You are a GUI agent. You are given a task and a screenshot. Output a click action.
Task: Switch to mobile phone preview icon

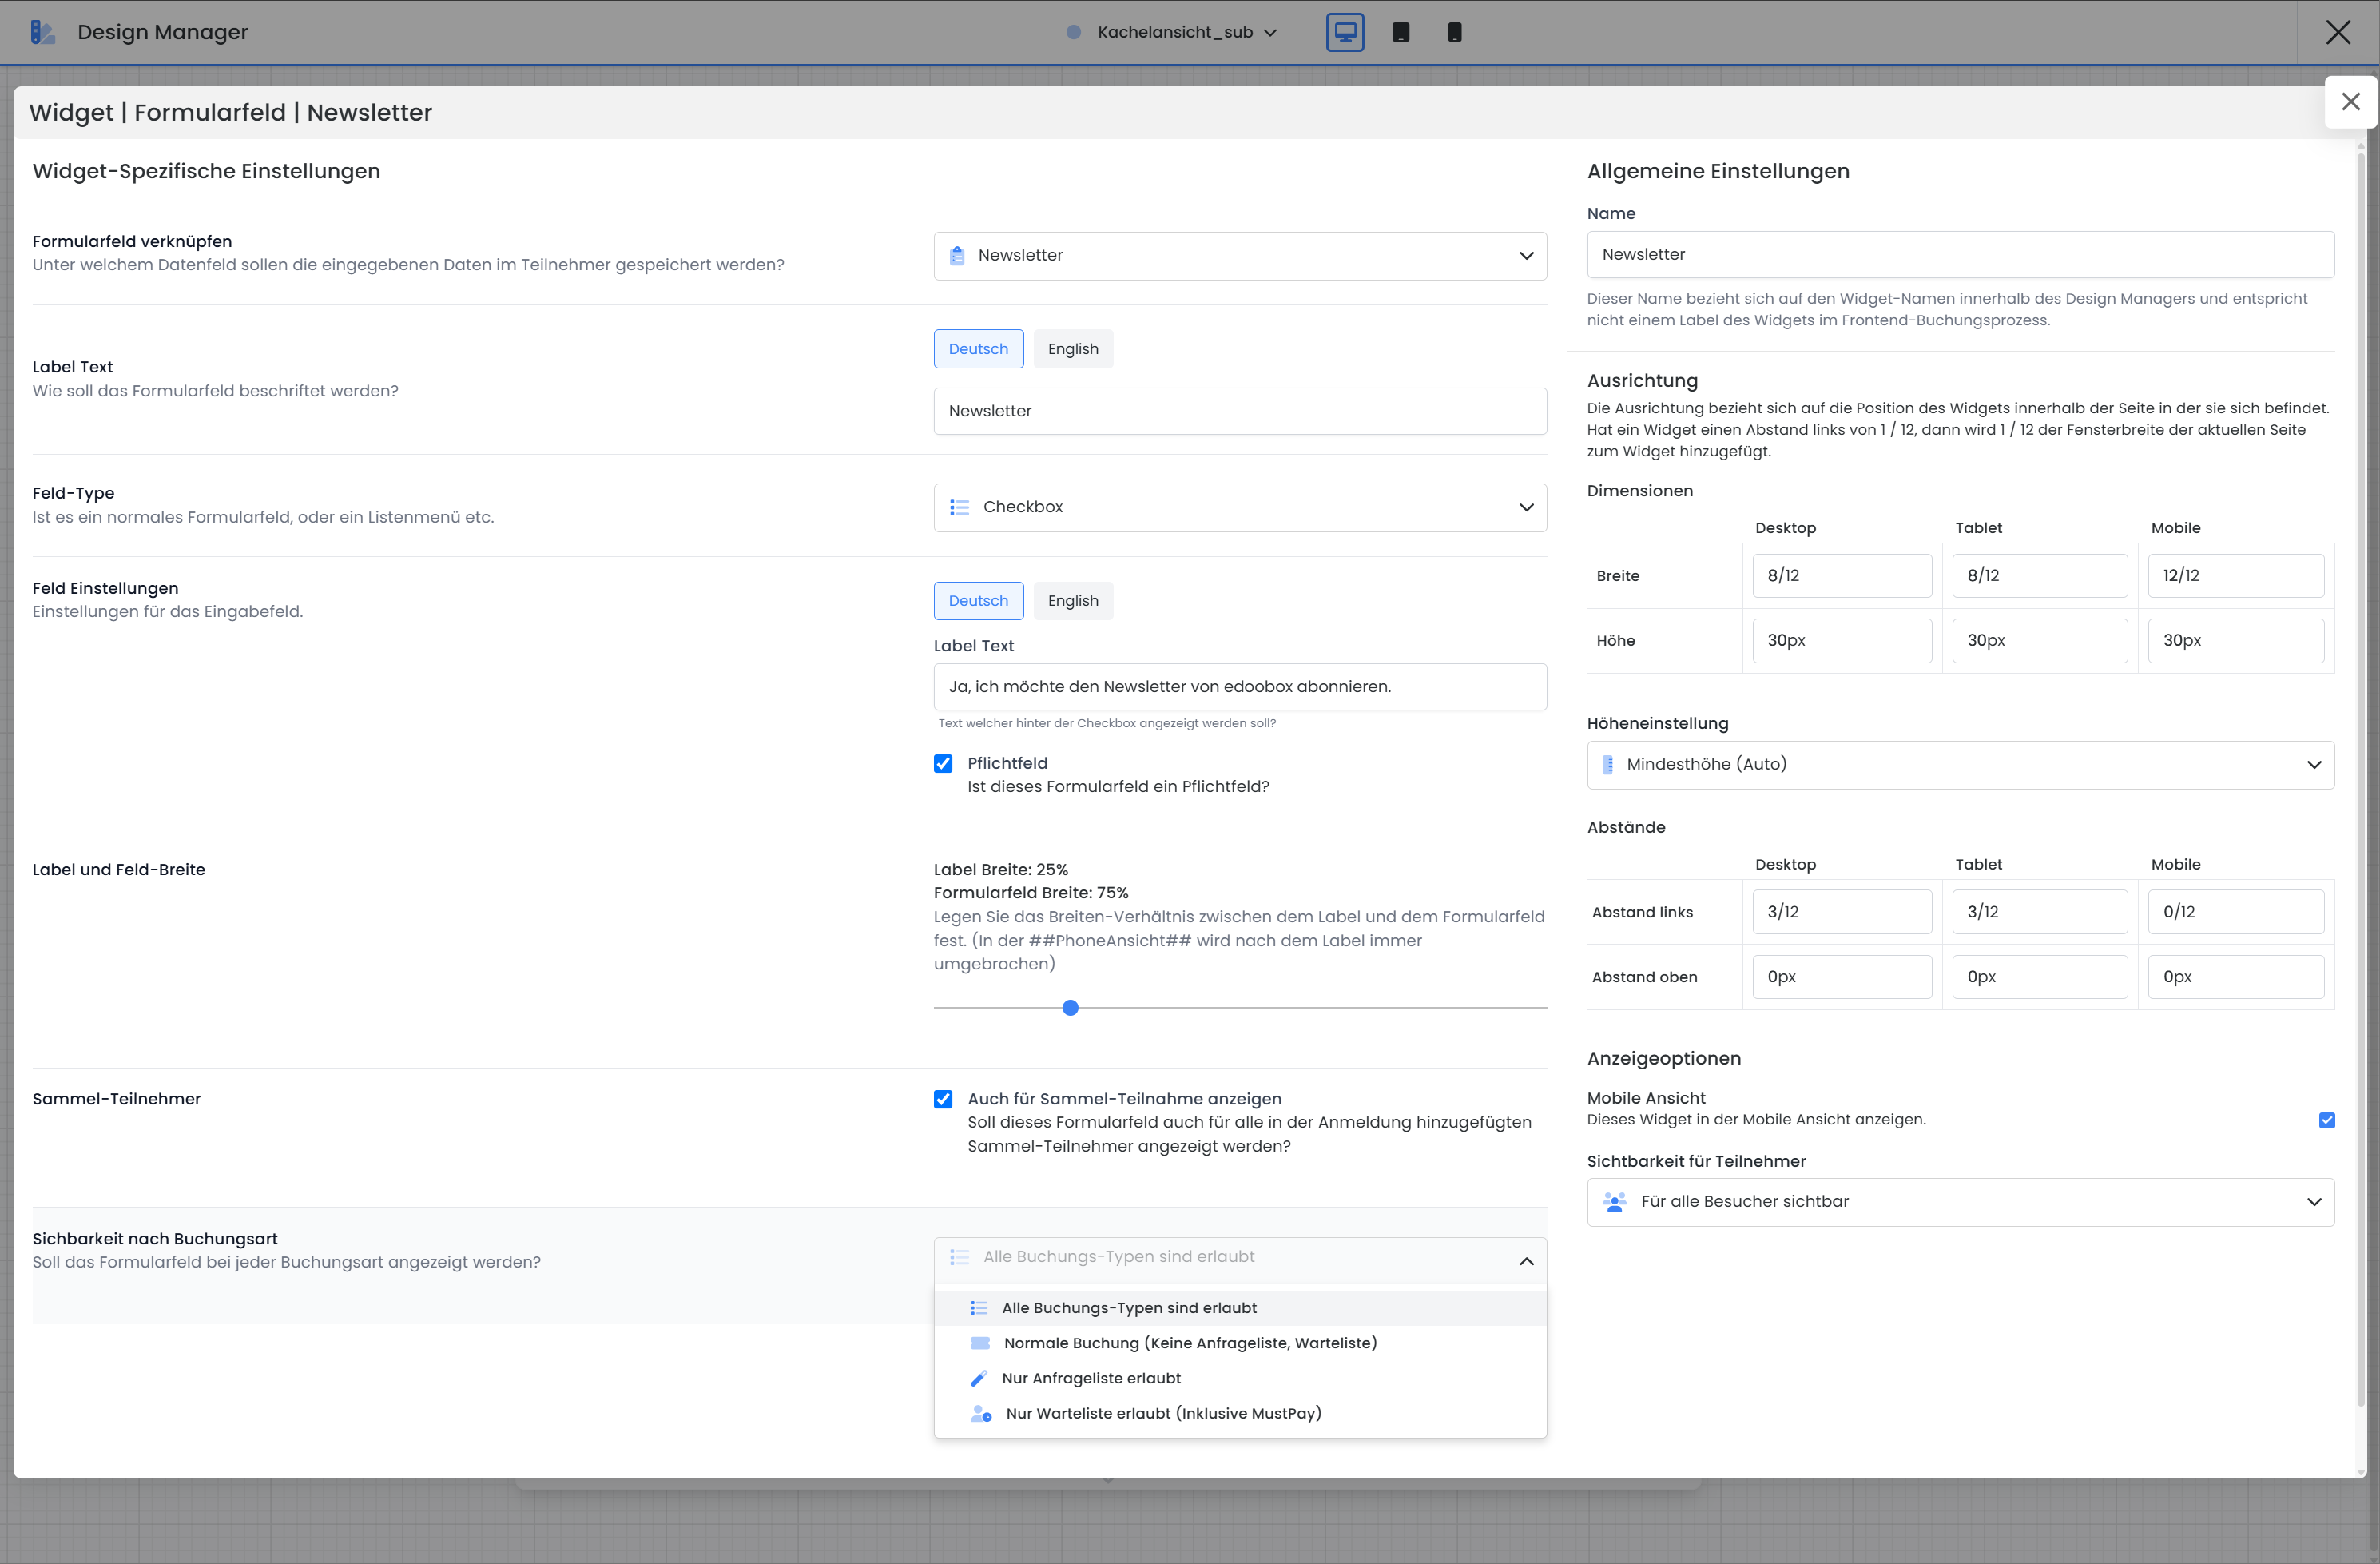1454,32
